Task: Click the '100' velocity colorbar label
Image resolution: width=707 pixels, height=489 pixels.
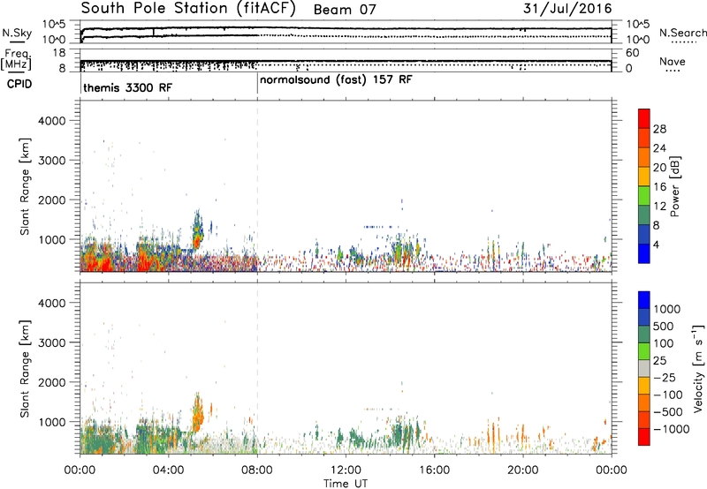Action: (664, 343)
